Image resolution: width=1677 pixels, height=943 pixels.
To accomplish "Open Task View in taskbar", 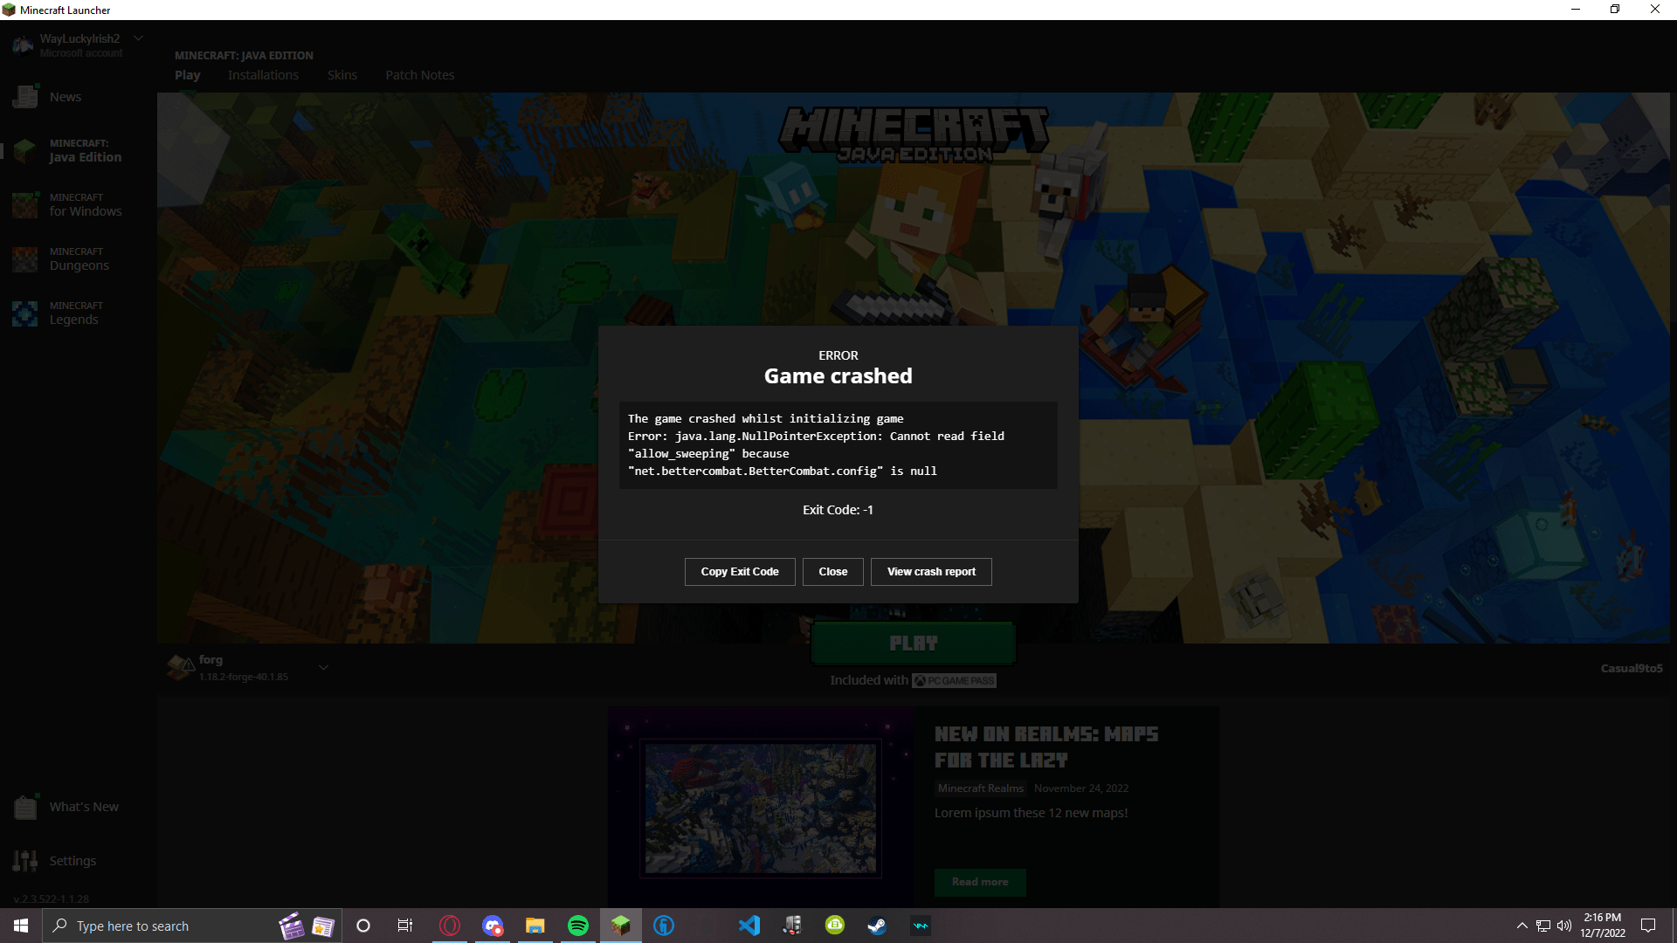I will click(404, 926).
